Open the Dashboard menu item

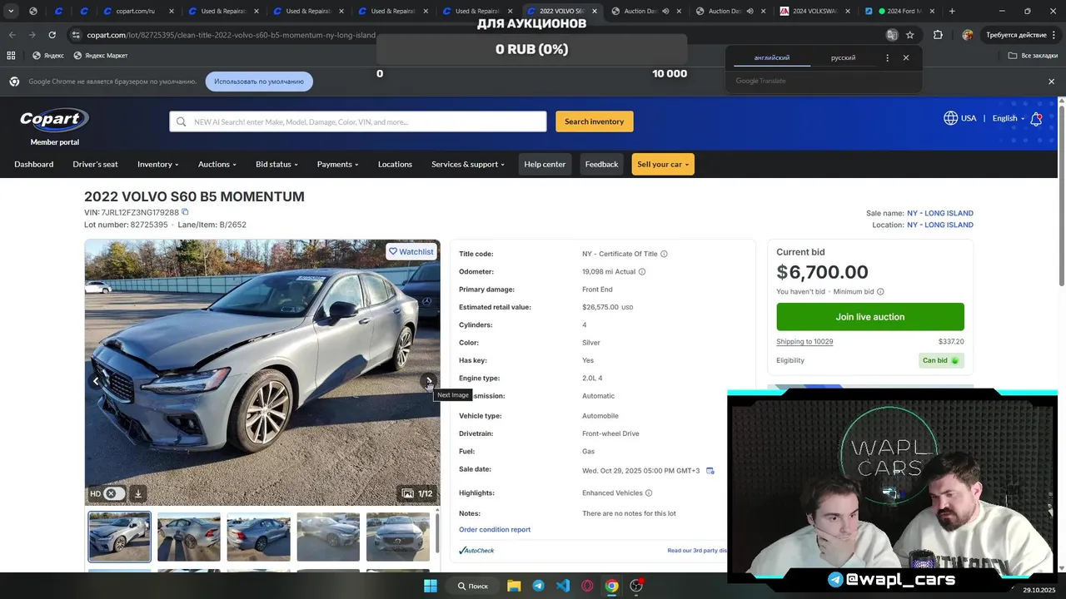pos(34,164)
